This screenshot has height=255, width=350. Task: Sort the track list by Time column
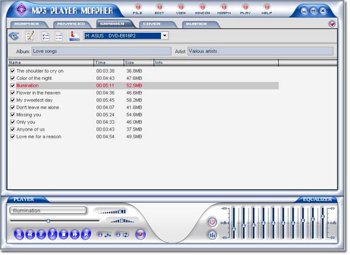108,62
